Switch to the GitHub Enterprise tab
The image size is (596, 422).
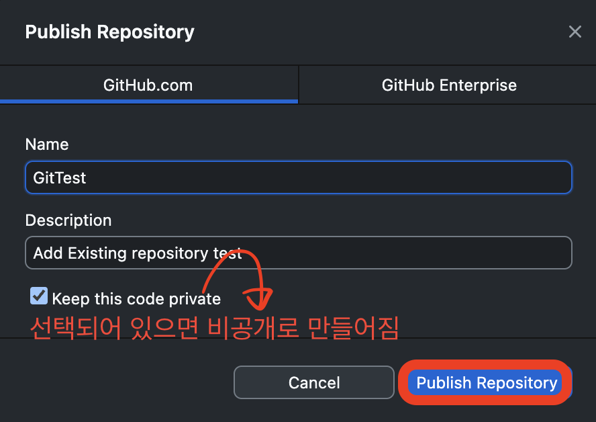pos(448,85)
